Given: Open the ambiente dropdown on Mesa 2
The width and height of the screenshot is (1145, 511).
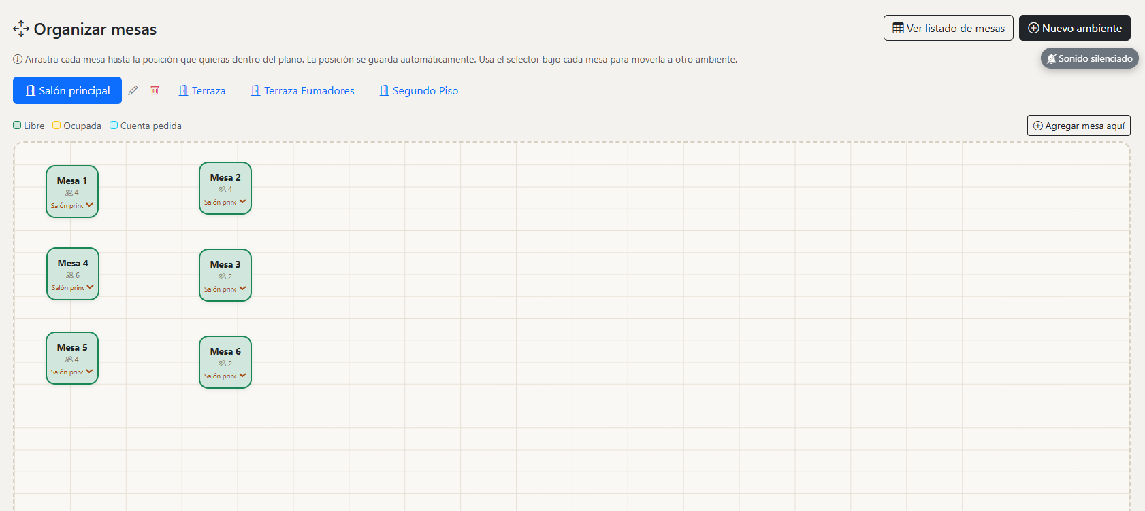Looking at the screenshot, I should 225,202.
